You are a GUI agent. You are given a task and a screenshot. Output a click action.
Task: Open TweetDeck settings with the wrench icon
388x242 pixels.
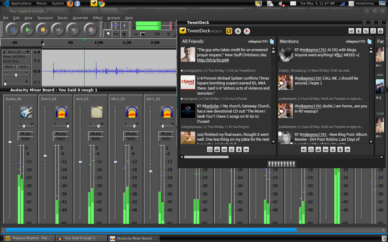(x=366, y=31)
